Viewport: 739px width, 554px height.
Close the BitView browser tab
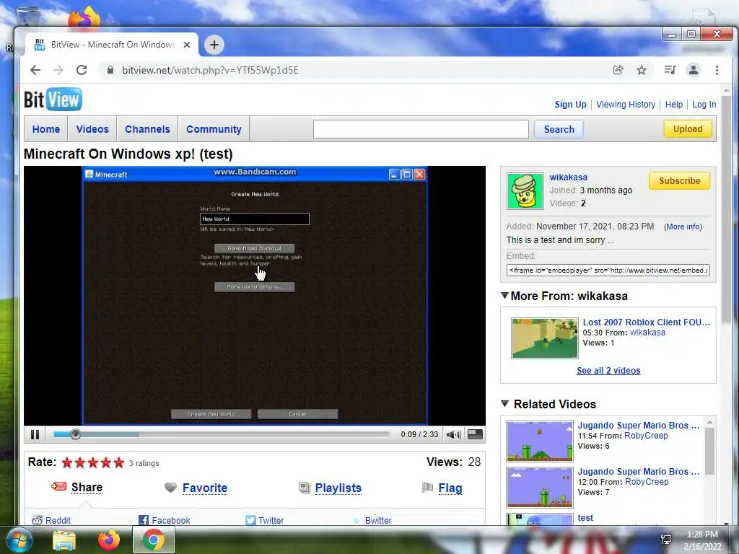[187, 45]
